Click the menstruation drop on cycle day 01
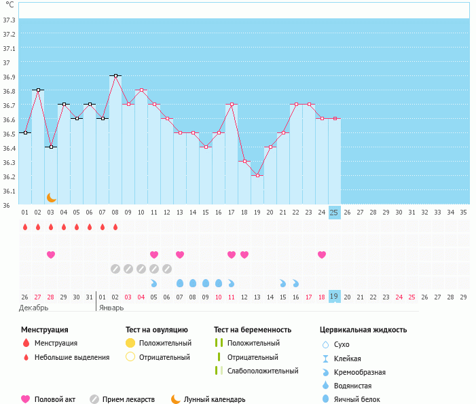 coord(25,227)
